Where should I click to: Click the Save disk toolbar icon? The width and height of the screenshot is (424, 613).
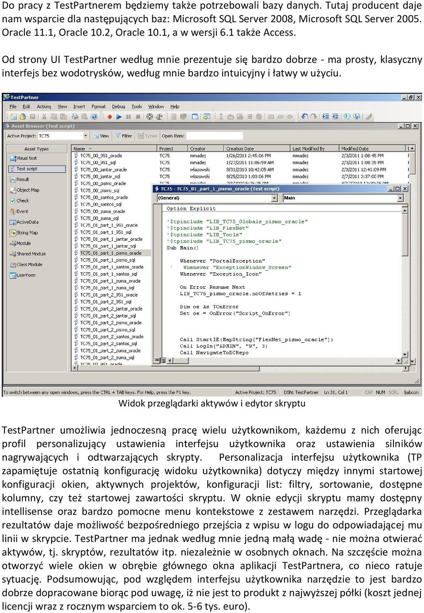click(33, 117)
